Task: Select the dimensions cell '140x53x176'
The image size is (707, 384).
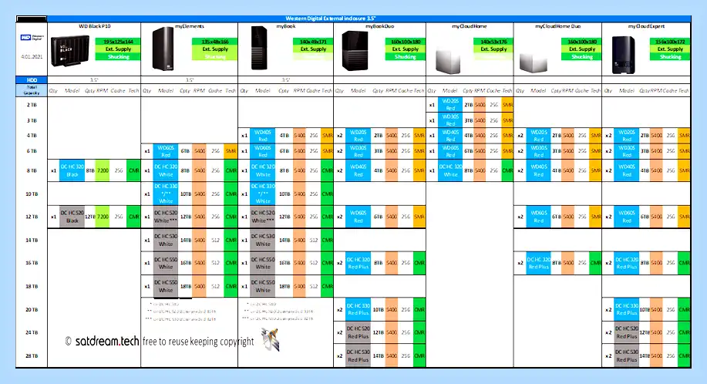Action: (x=493, y=42)
